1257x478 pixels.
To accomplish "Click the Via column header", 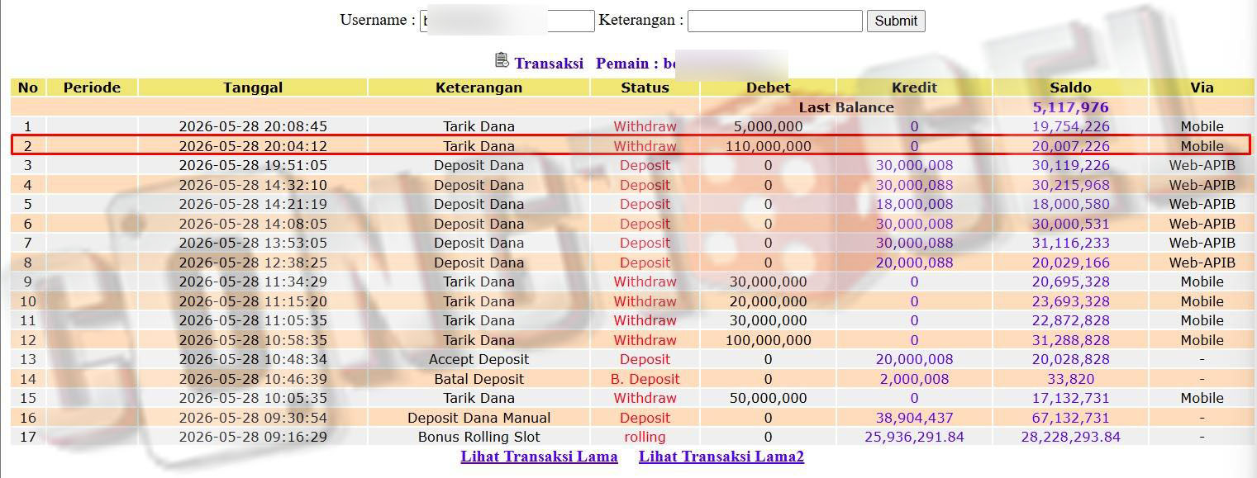I will click(x=1202, y=88).
